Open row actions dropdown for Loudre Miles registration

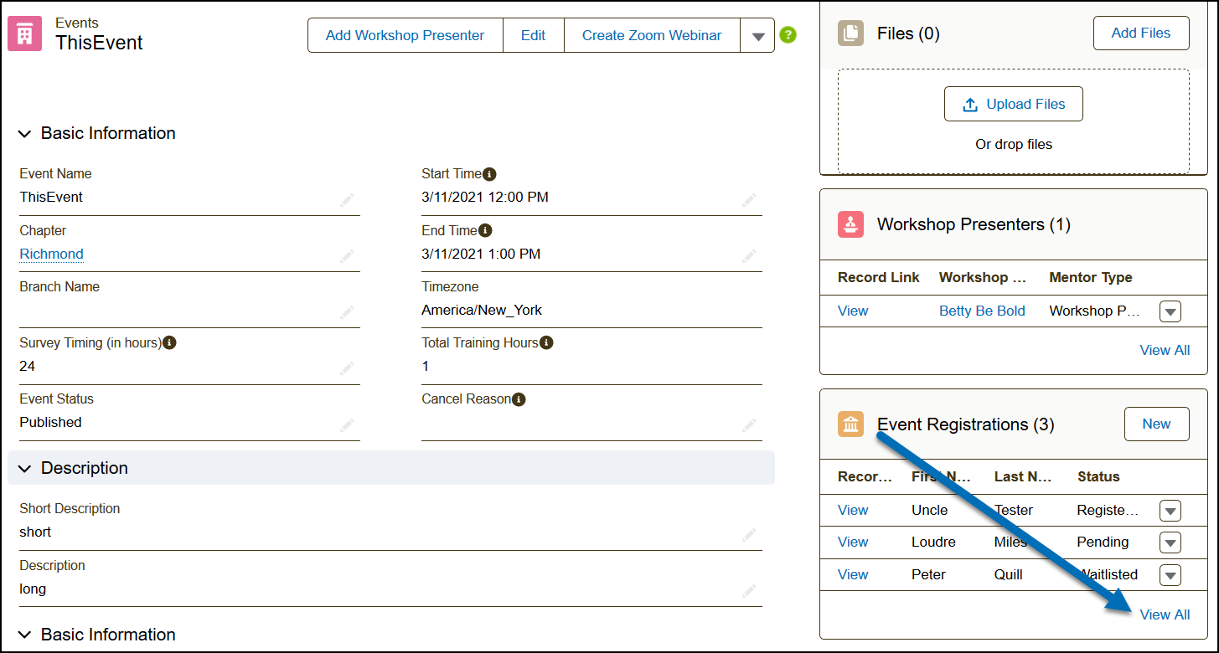[1170, 542]
